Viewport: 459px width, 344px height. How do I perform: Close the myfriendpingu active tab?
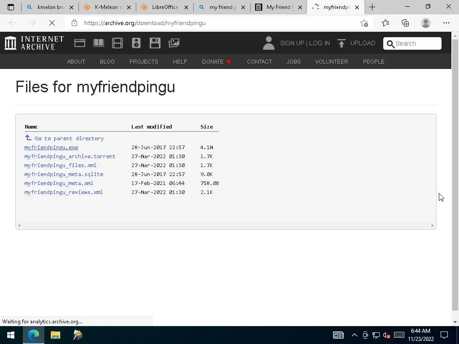point(357,7)
